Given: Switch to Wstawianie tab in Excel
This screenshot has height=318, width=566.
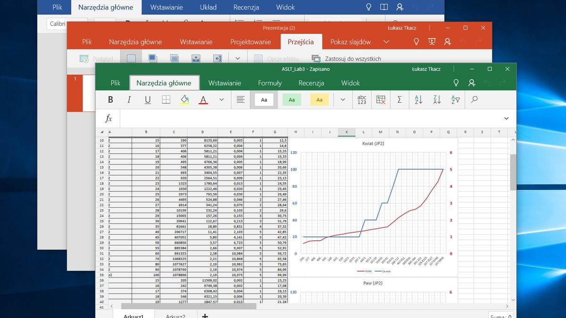Looking at the screenshot, I should pos(225,83).
